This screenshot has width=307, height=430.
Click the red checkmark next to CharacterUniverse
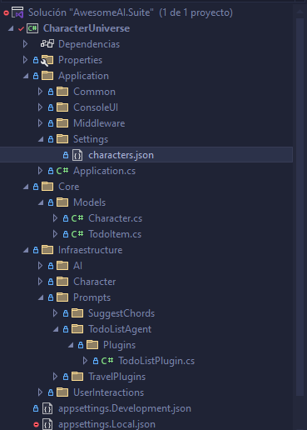click(x=21, y=28)
